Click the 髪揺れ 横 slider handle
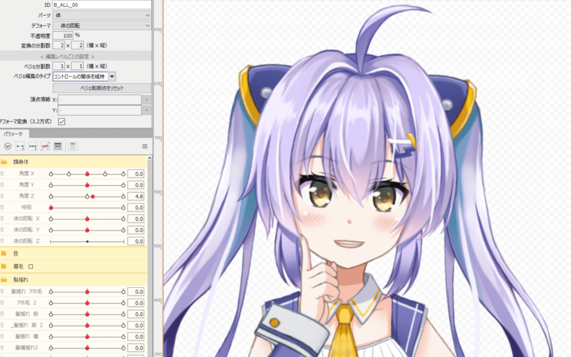This screenshot has height=357, width=571. 87,336
